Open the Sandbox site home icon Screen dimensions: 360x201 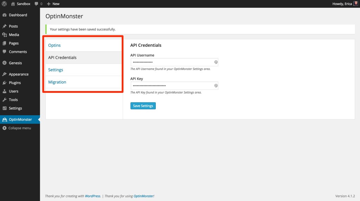pos(13,4)
